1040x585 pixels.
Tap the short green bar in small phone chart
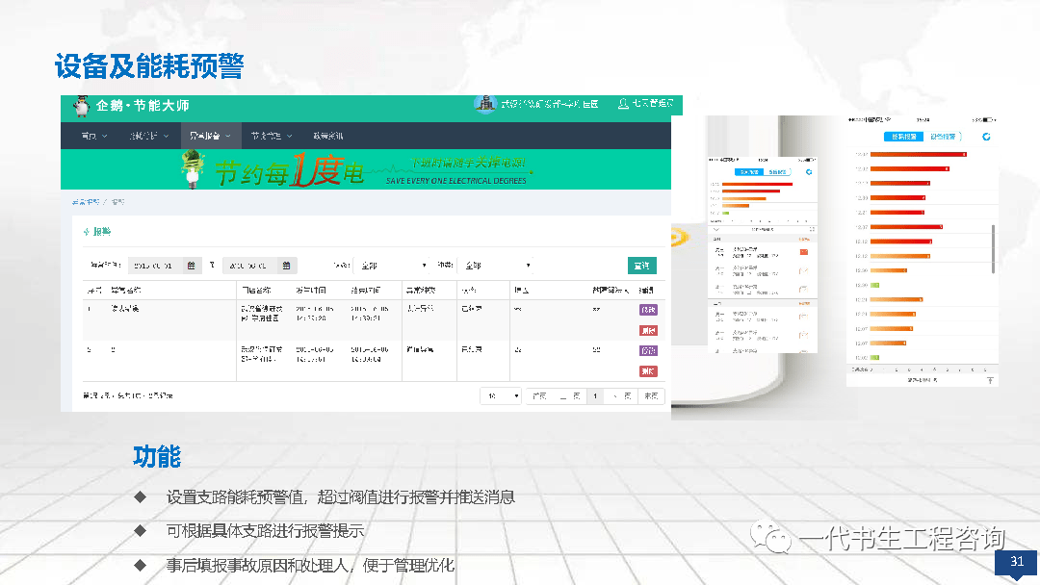pos(726,214)
